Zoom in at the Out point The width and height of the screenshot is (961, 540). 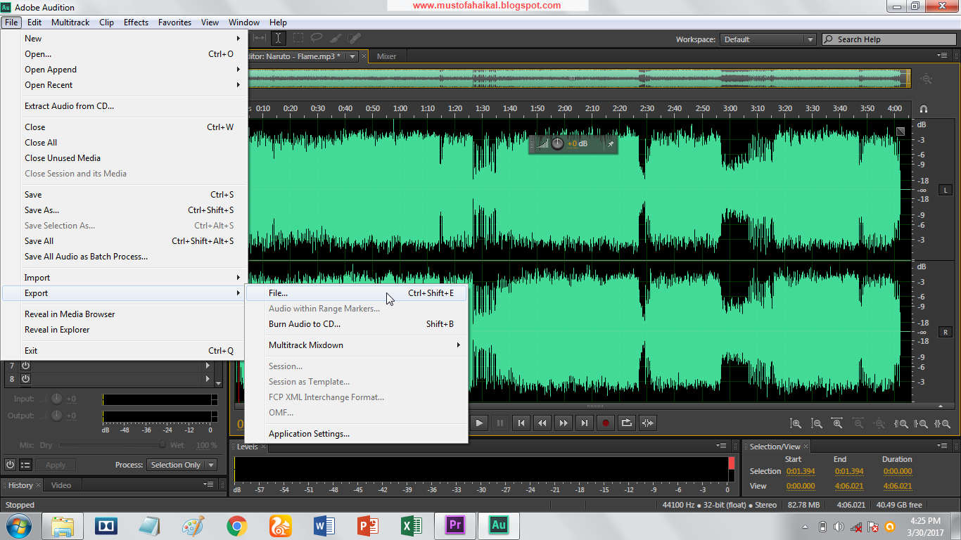click(x=921, y=423)
